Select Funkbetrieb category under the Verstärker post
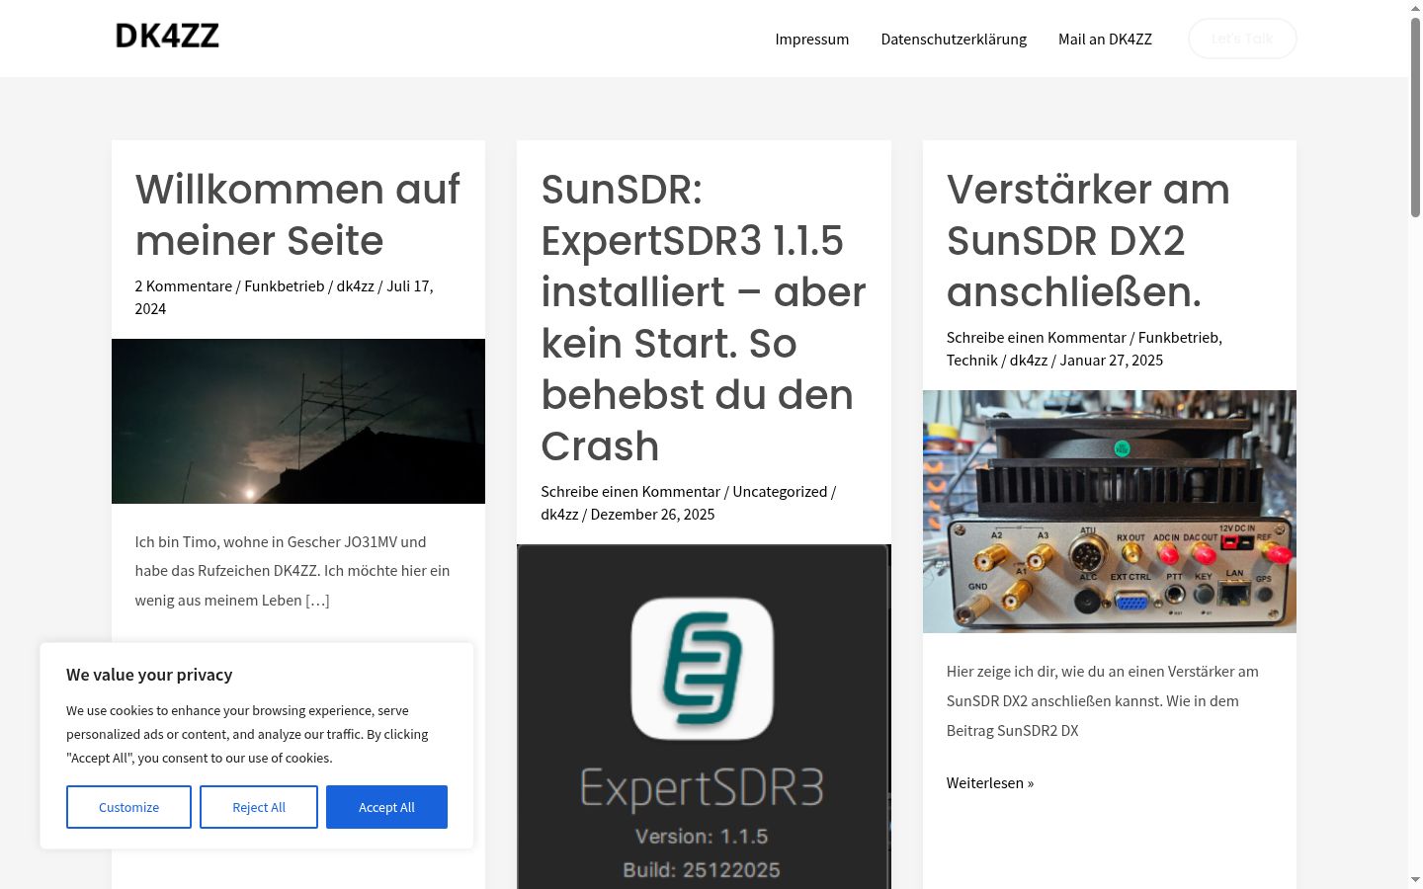Image resolution: width=1423 pixels, height=889 pixels. [x=1178, y=337]
